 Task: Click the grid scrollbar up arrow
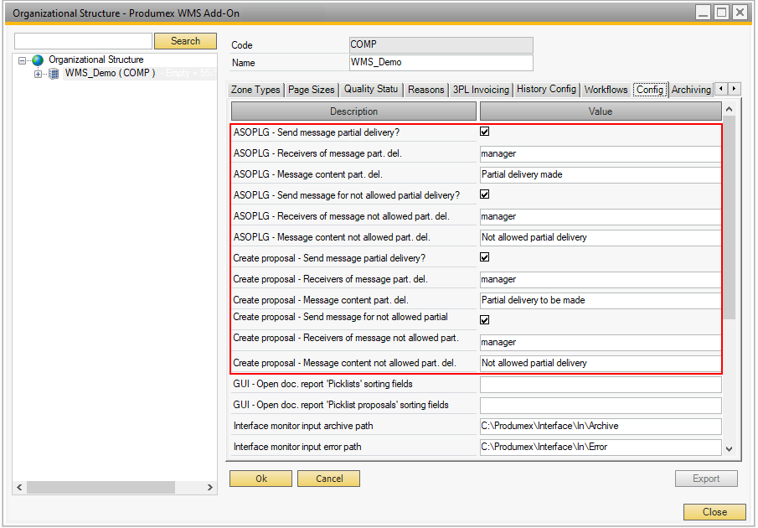pos(729,110)
